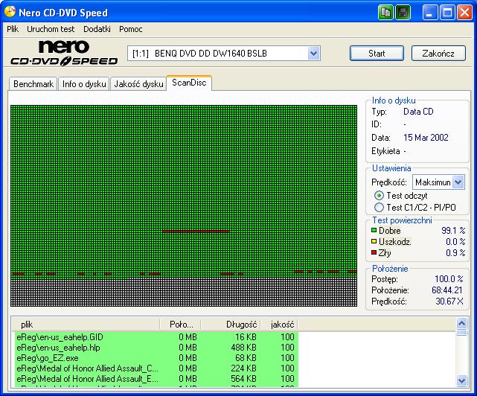477x396 pixels.
Task: Open the Prędkość speed dropdown
Action: point(458,182)
